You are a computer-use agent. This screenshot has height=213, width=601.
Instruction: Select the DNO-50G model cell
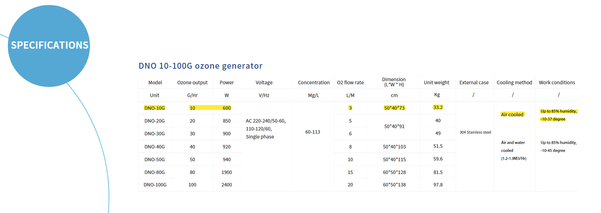(154, 159)
